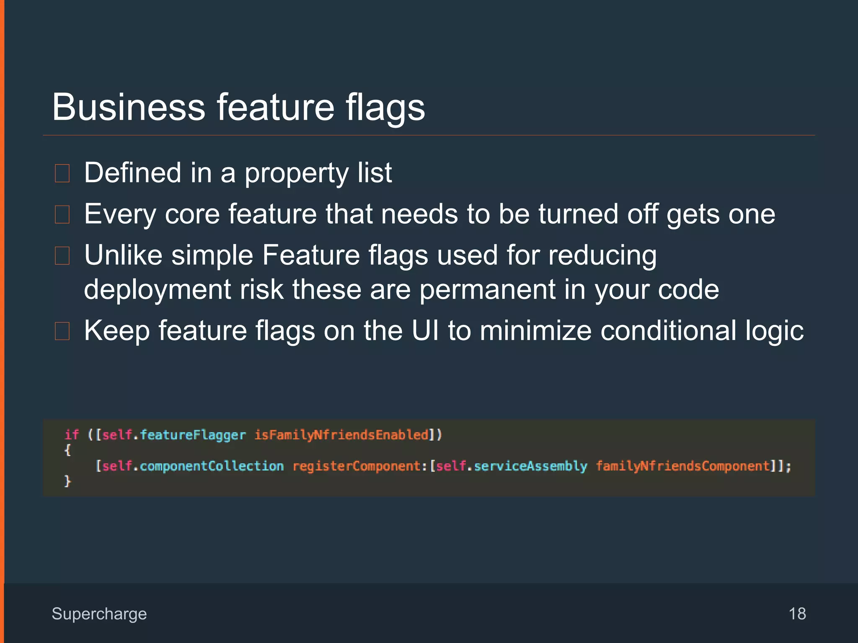Click the 'registerComponent' code line
The height and width of the screenshot is (643, 858).
[x=443, y=466]
